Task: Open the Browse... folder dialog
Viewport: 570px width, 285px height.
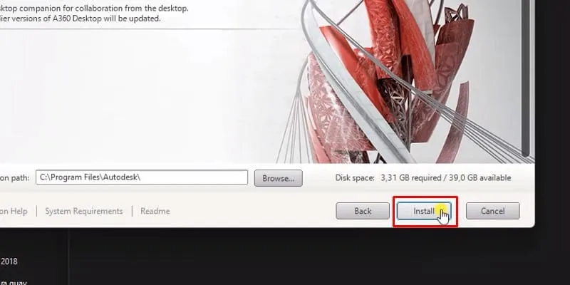Action: click(x=278, y=178)
